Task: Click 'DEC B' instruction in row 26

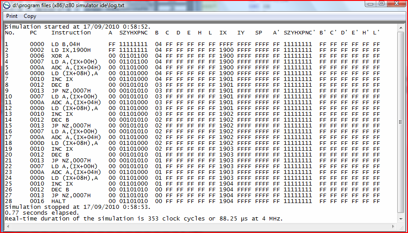Action: pos(60,190)
